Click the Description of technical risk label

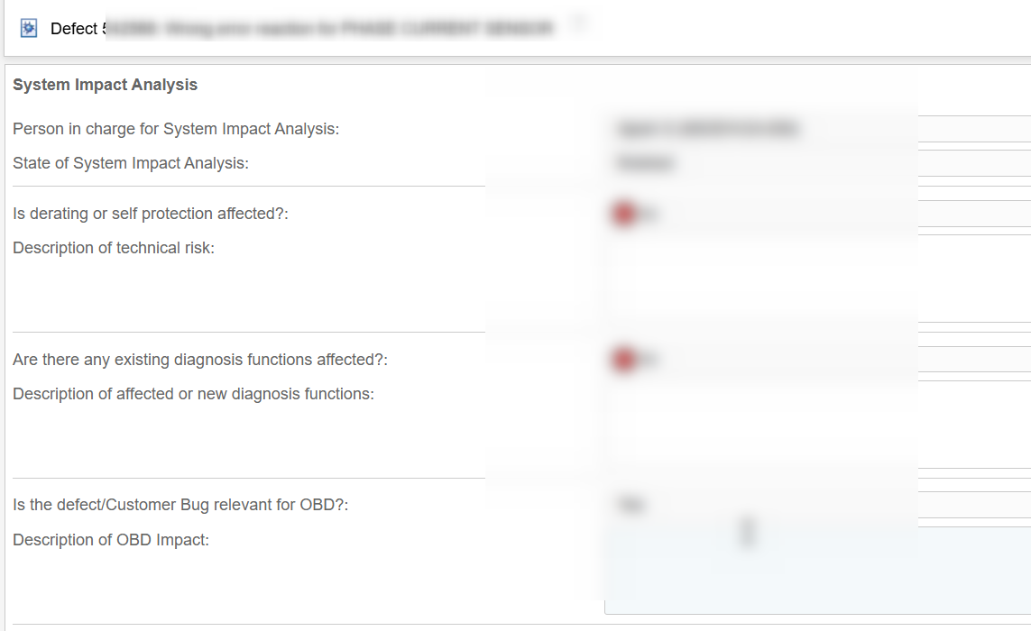pos(114,248)
